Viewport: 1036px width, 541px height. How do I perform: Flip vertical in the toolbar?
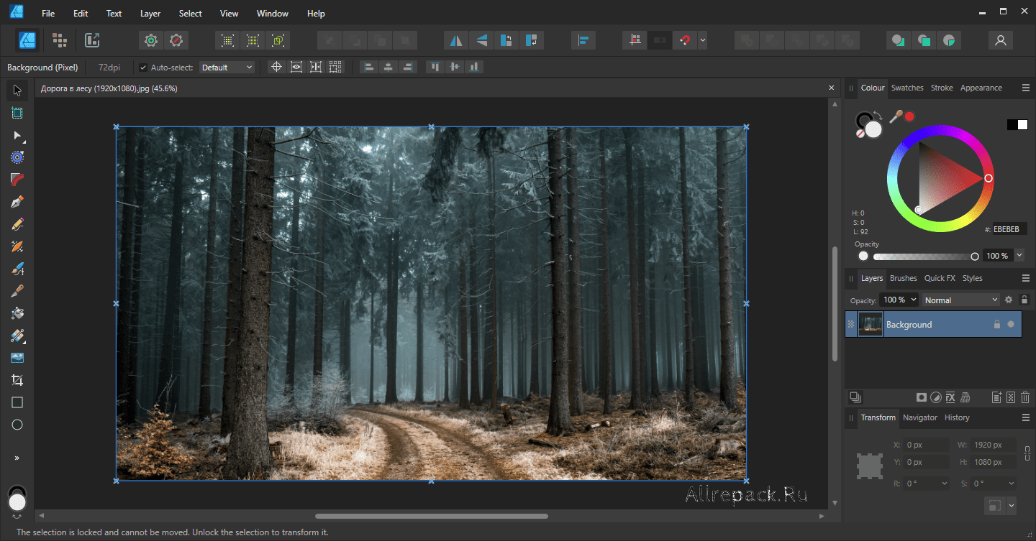(481, 40)
